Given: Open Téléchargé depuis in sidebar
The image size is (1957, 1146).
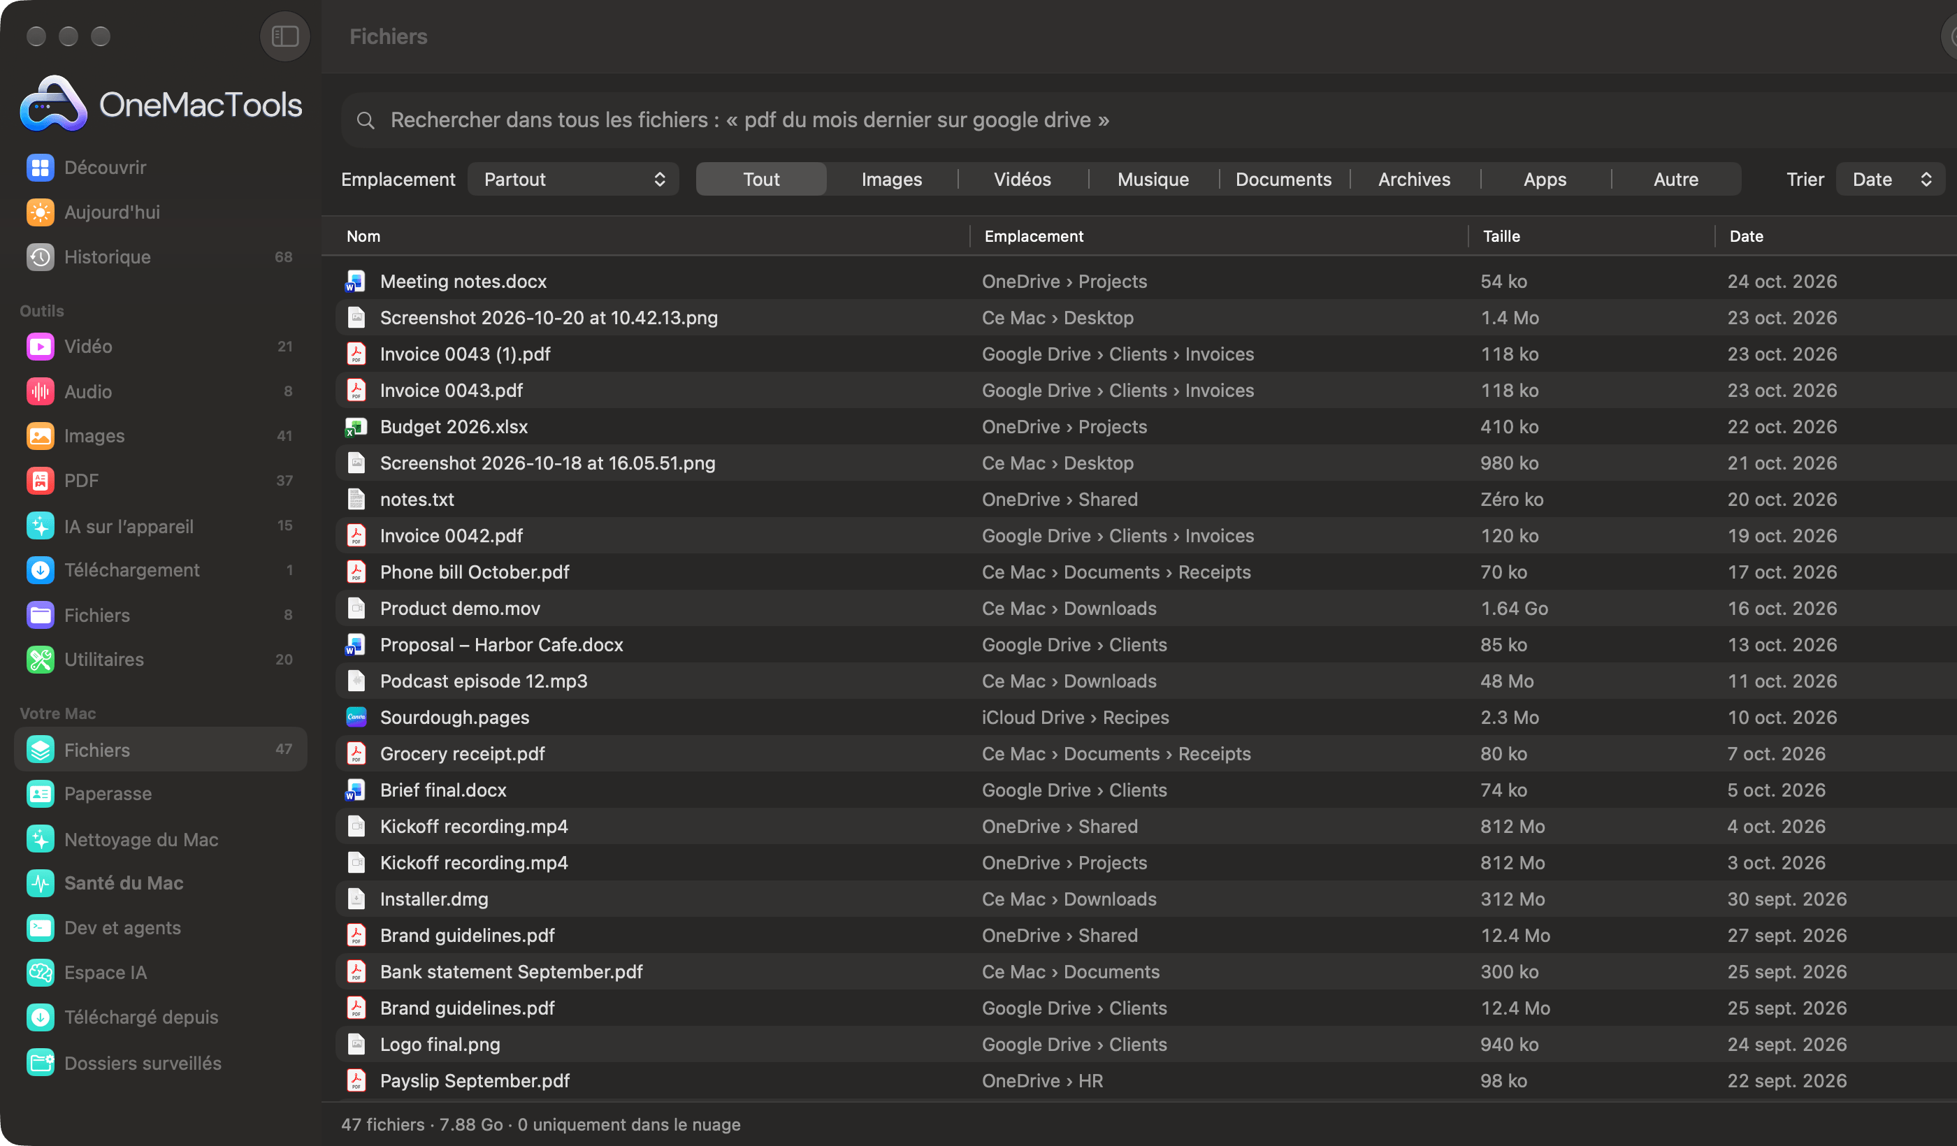Looking at the screenshot, I should click(x=160, y=1017).
